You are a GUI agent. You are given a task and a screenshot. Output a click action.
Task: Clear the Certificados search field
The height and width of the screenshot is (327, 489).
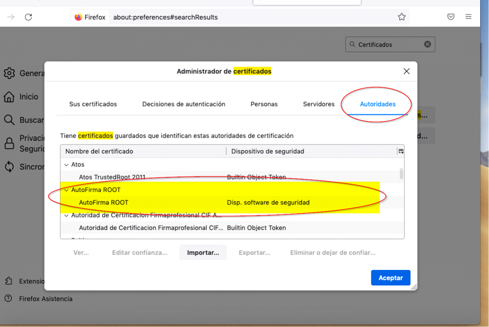click(x=427, y=44)
